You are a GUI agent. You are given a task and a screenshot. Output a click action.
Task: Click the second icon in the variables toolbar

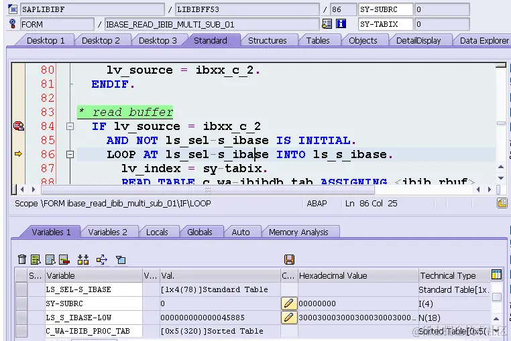click(x=36, y=259)
